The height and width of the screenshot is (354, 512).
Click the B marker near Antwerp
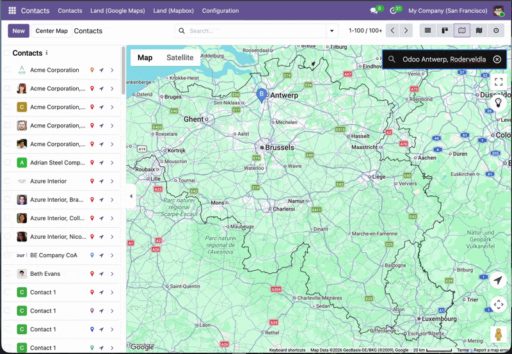261,95
